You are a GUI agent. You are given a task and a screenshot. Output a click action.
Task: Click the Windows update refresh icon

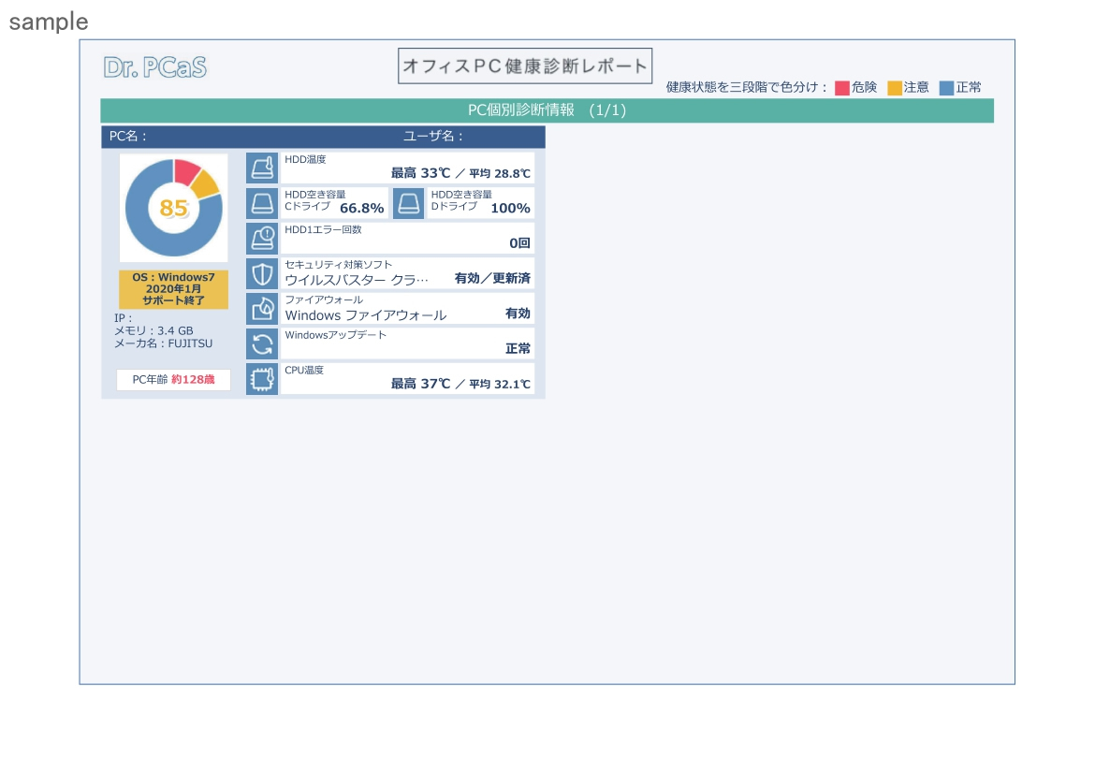(262, 343)
